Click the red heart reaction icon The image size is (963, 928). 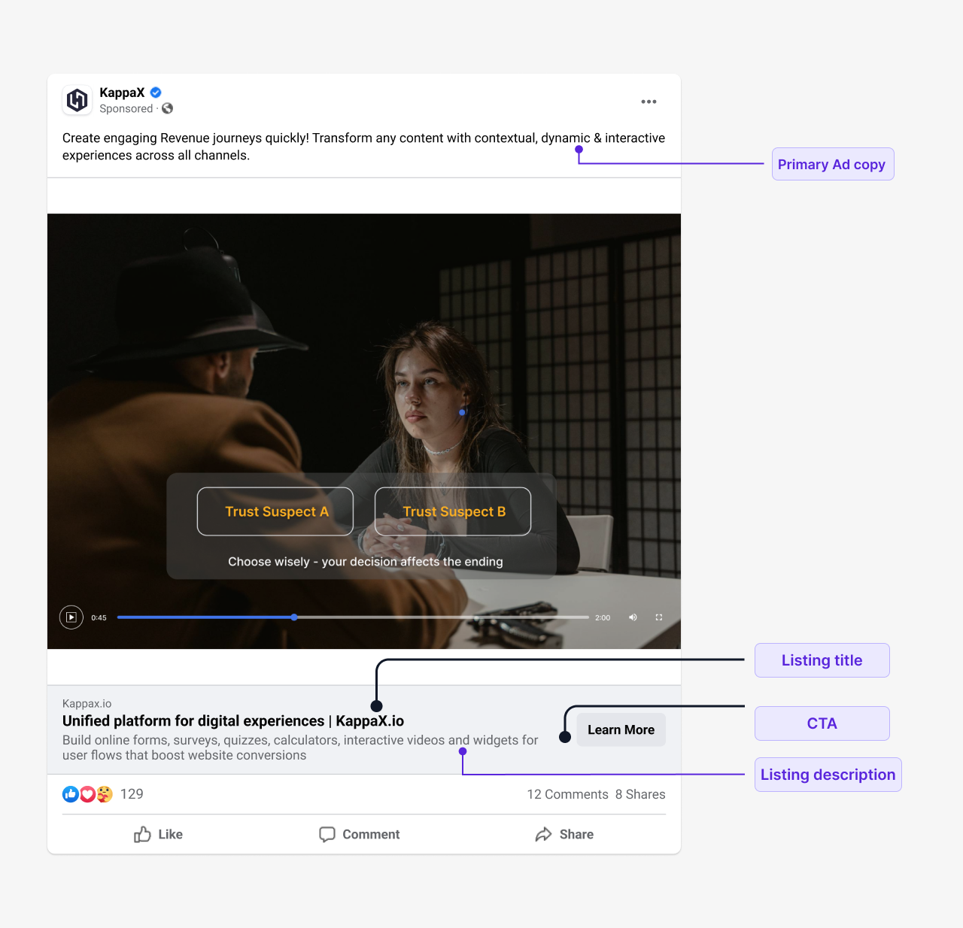(x=87, y=794)
